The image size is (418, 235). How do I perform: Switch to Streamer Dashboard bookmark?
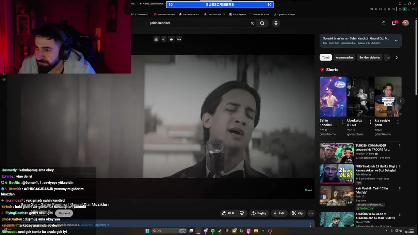[x=165, y=14]
